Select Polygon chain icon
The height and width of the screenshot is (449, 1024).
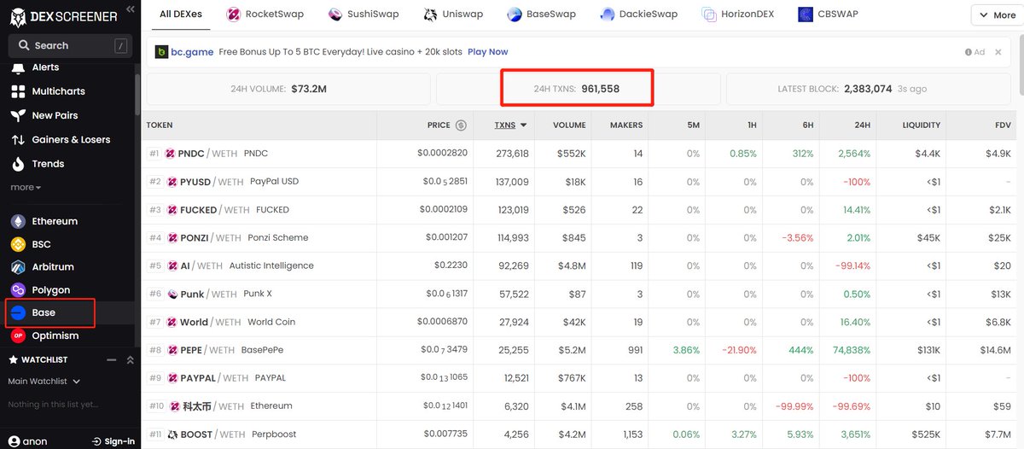(x=18, y=290)
